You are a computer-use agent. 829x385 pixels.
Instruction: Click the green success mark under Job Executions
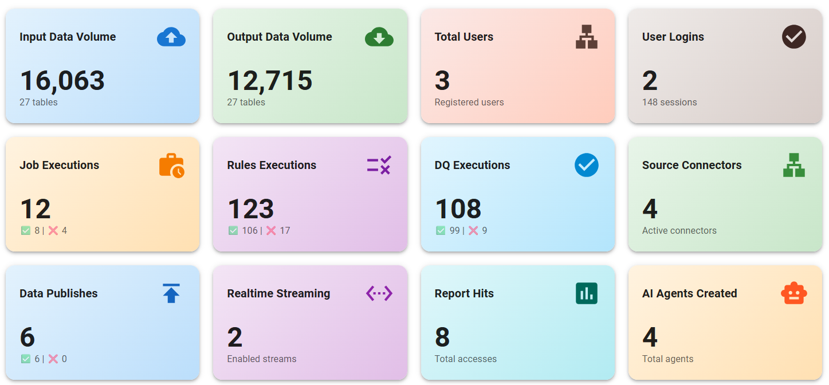pos(26,231)
